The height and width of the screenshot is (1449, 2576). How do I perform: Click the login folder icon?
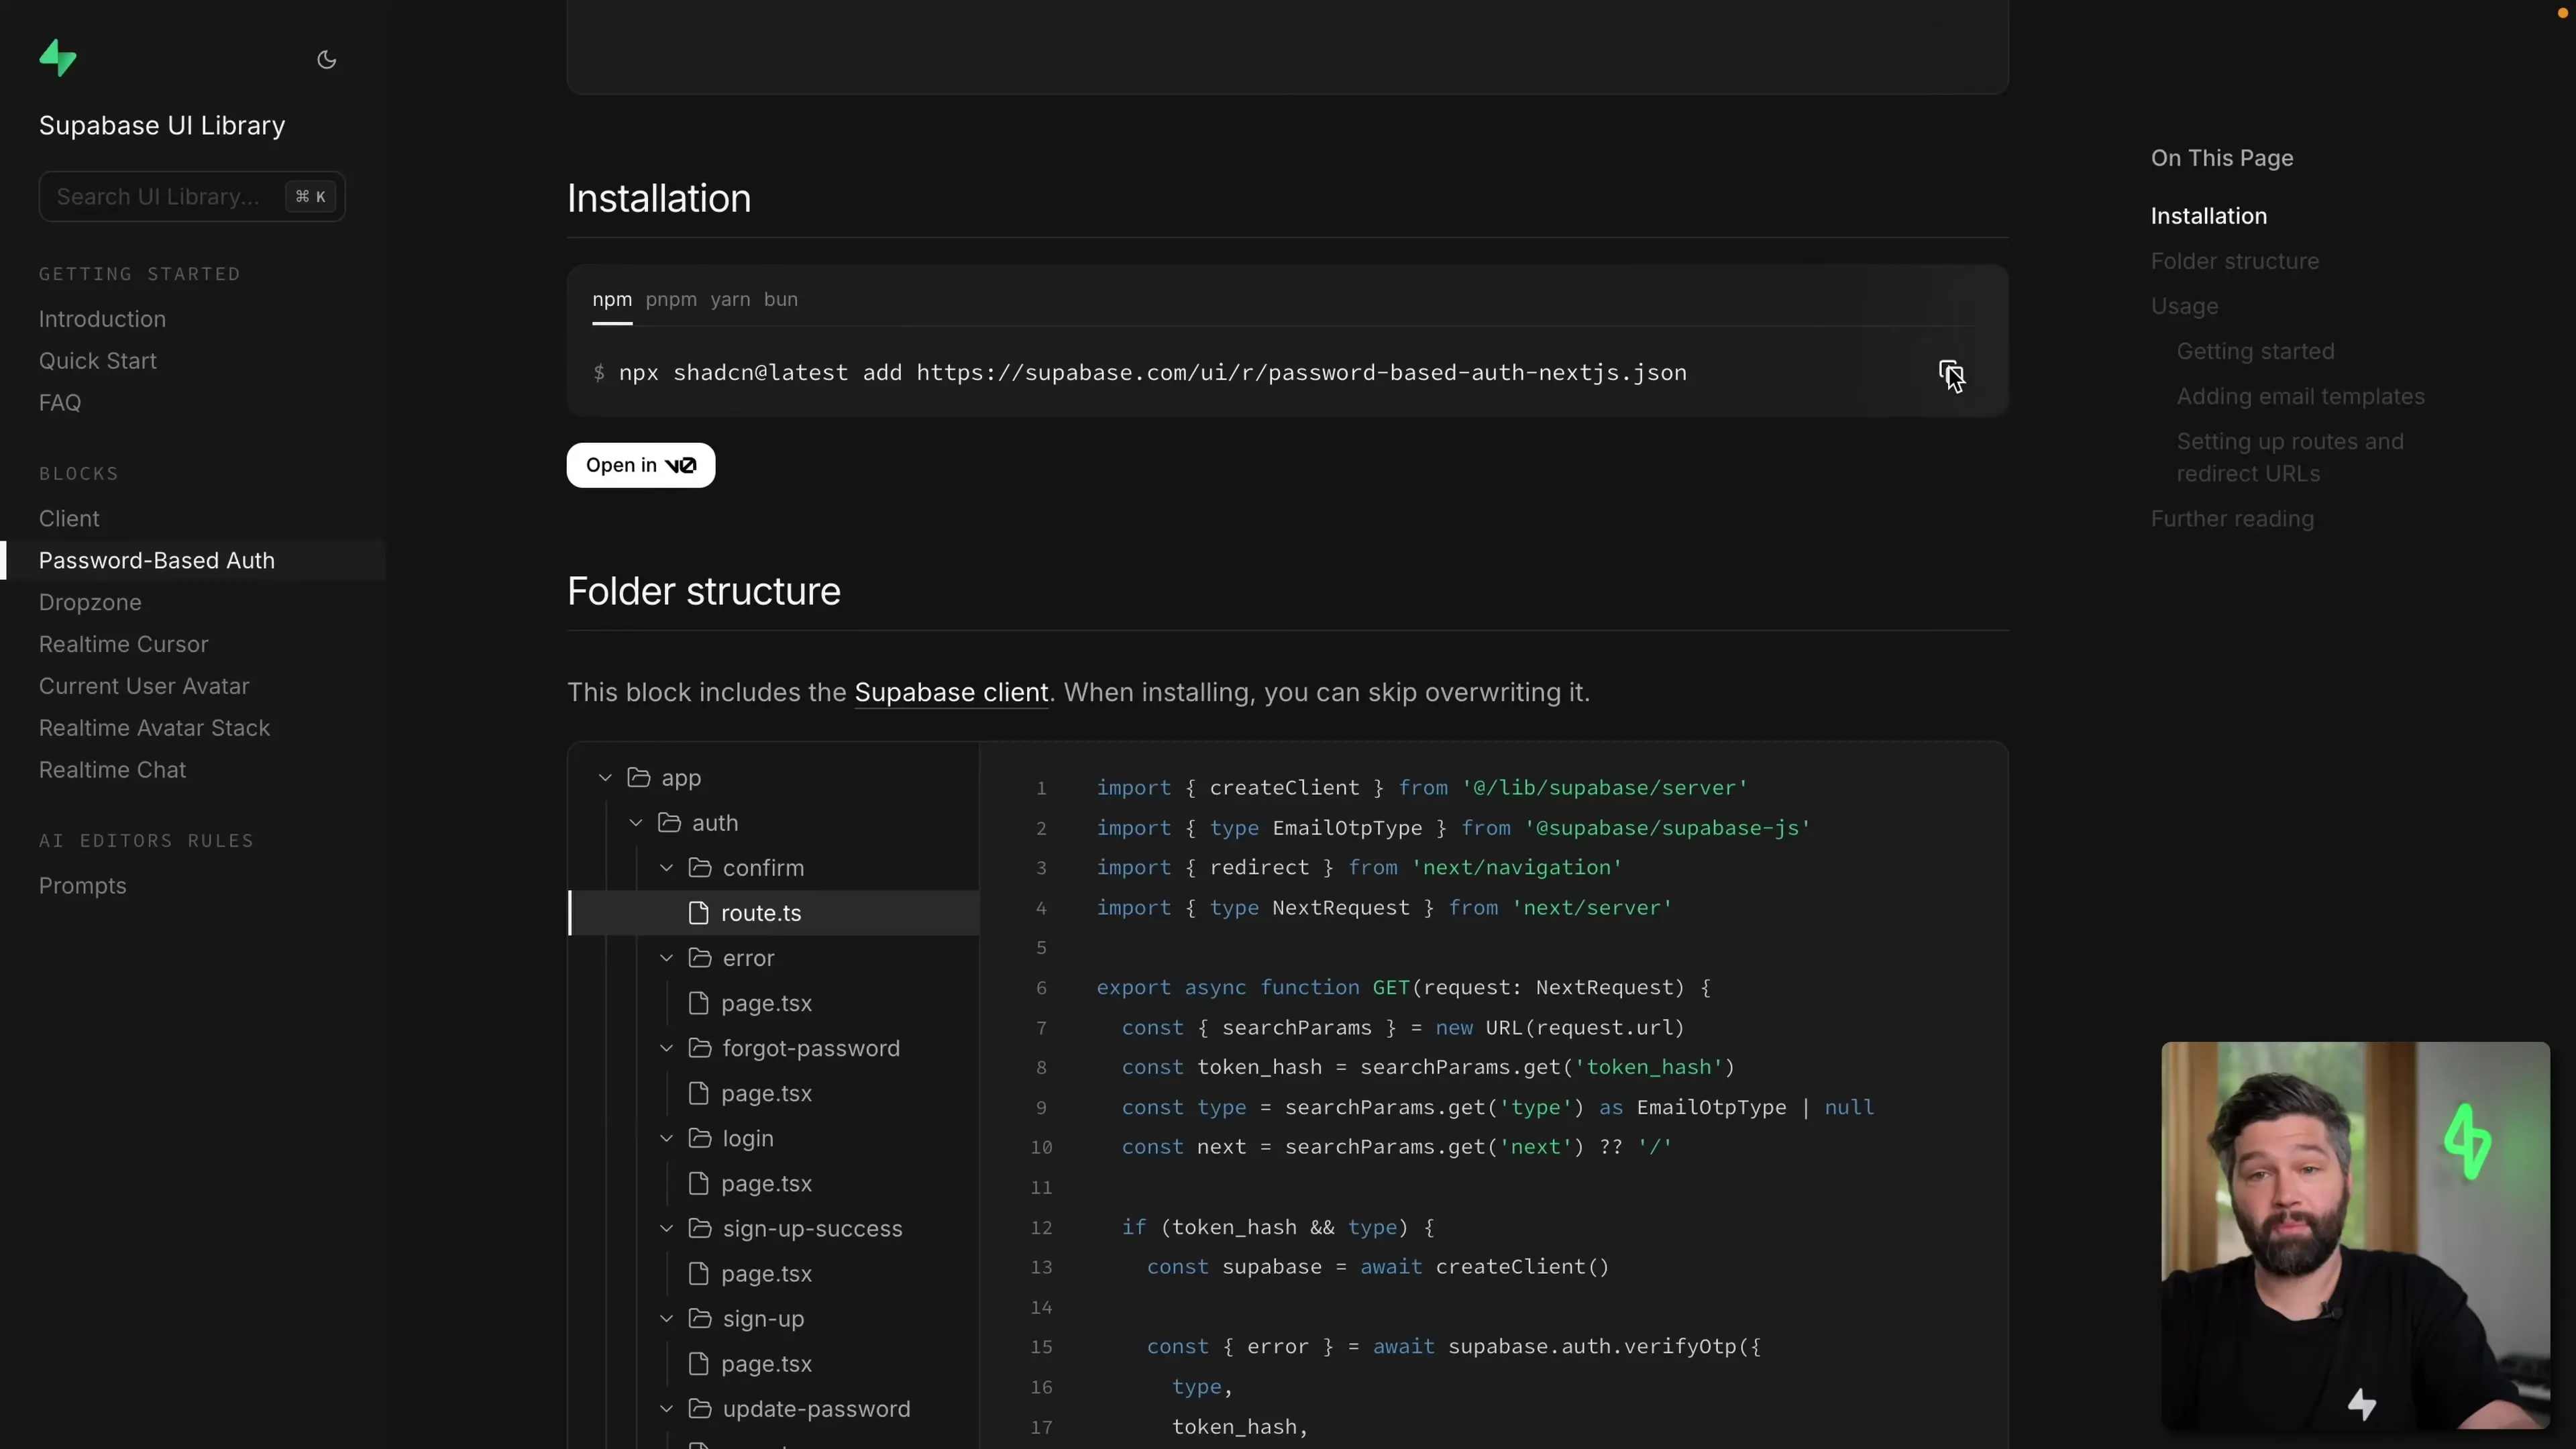pyautogui.click(x=700, y=1138)
